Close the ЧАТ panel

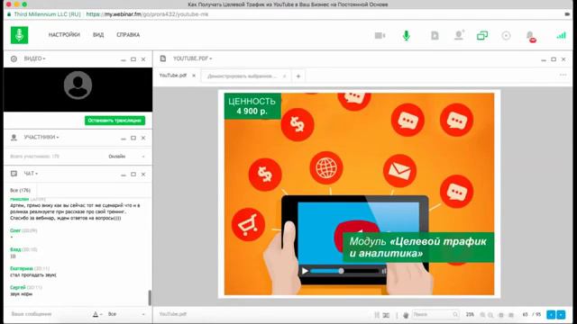(143, 174)
